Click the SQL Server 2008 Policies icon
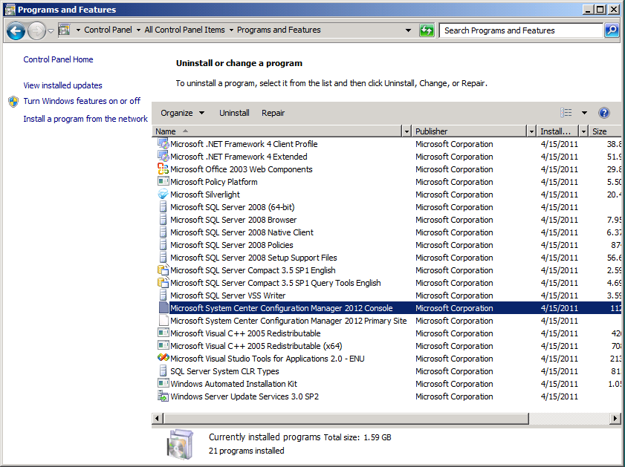The image size is (625, 467). (163, 245)
